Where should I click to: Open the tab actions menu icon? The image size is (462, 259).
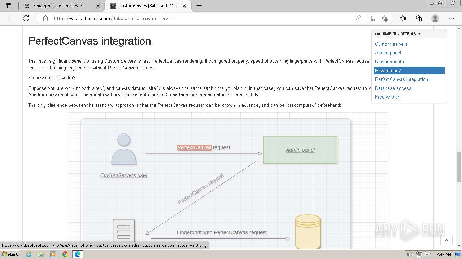[x=9, y=6]
